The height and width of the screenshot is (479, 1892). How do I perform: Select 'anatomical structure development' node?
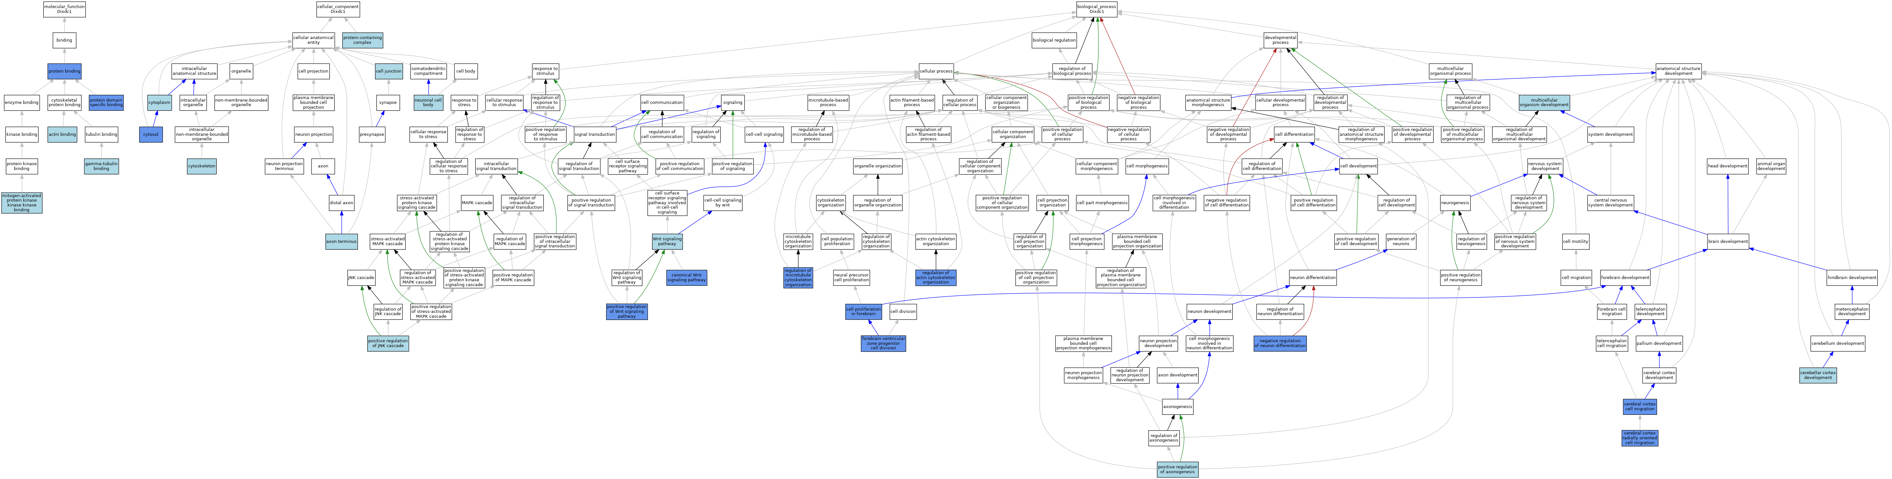[x=1678, y=71]
